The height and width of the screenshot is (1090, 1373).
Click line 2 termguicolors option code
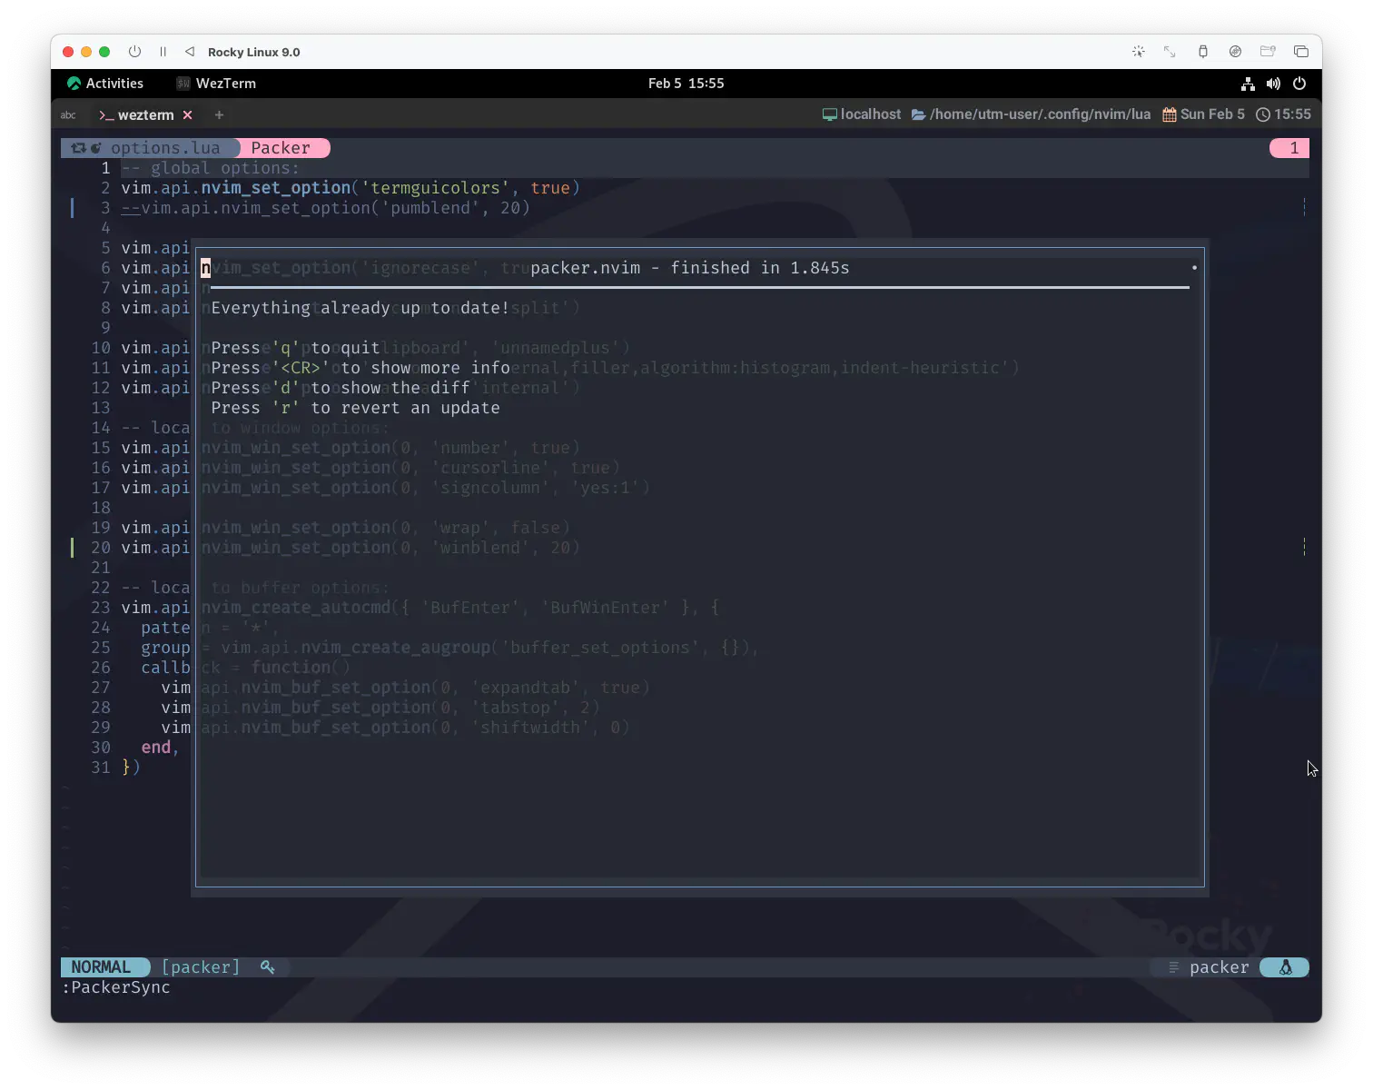(351, 188)
